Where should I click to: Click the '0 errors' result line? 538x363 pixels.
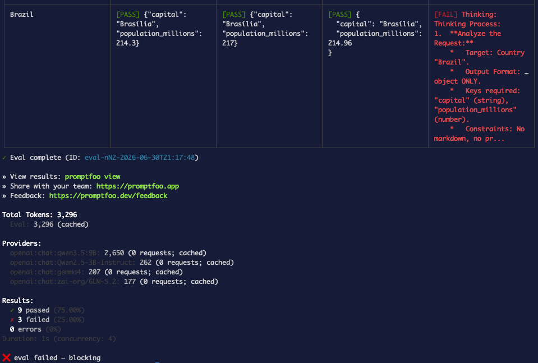click(35, 329)
